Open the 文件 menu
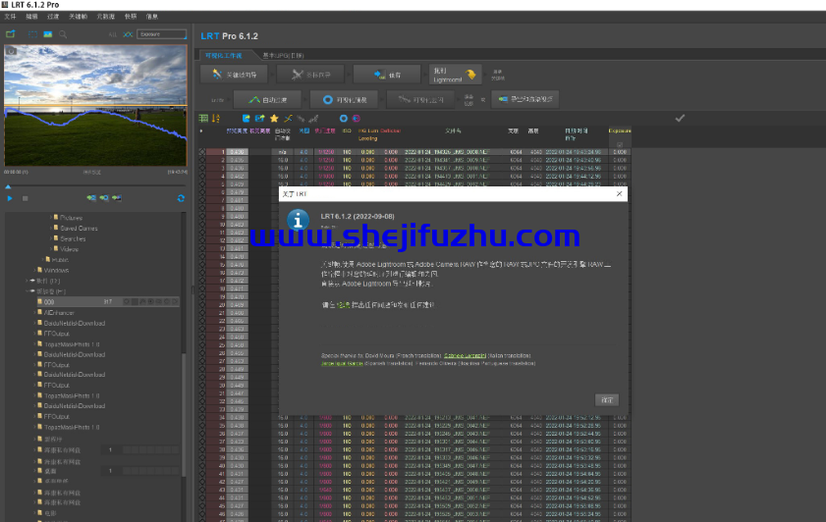This screenshot has height=522, width=826. coord(10,17)
